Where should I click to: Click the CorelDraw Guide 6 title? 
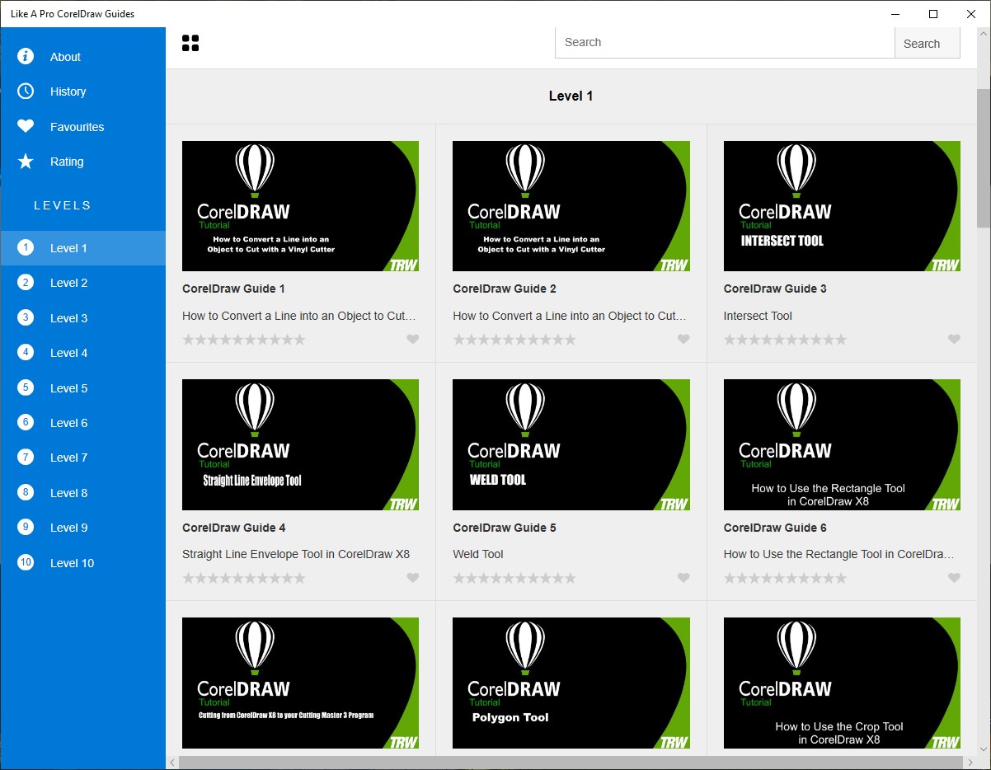(775, 528)
